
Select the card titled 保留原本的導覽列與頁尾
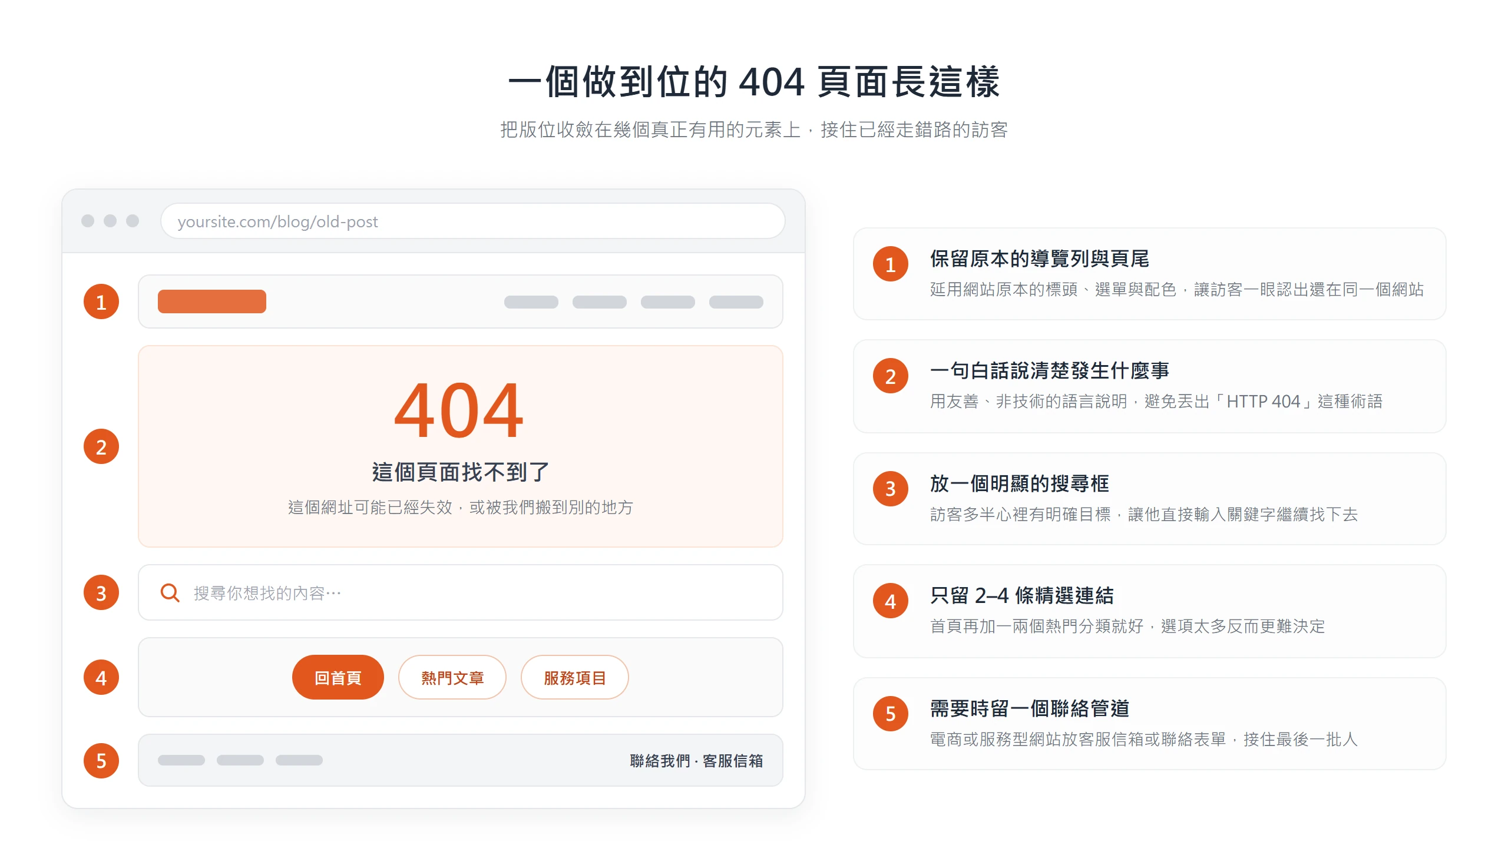point(1149,274)
